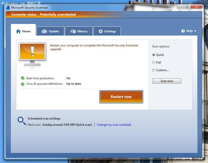Select the Quick scan option

(153, 55)
